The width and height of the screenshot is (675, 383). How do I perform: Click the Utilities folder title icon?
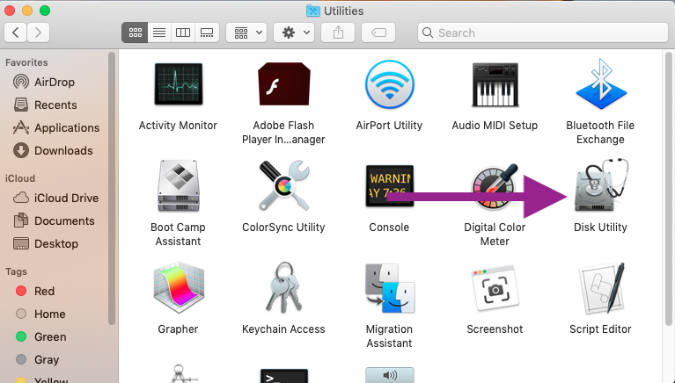pos(313,11)
